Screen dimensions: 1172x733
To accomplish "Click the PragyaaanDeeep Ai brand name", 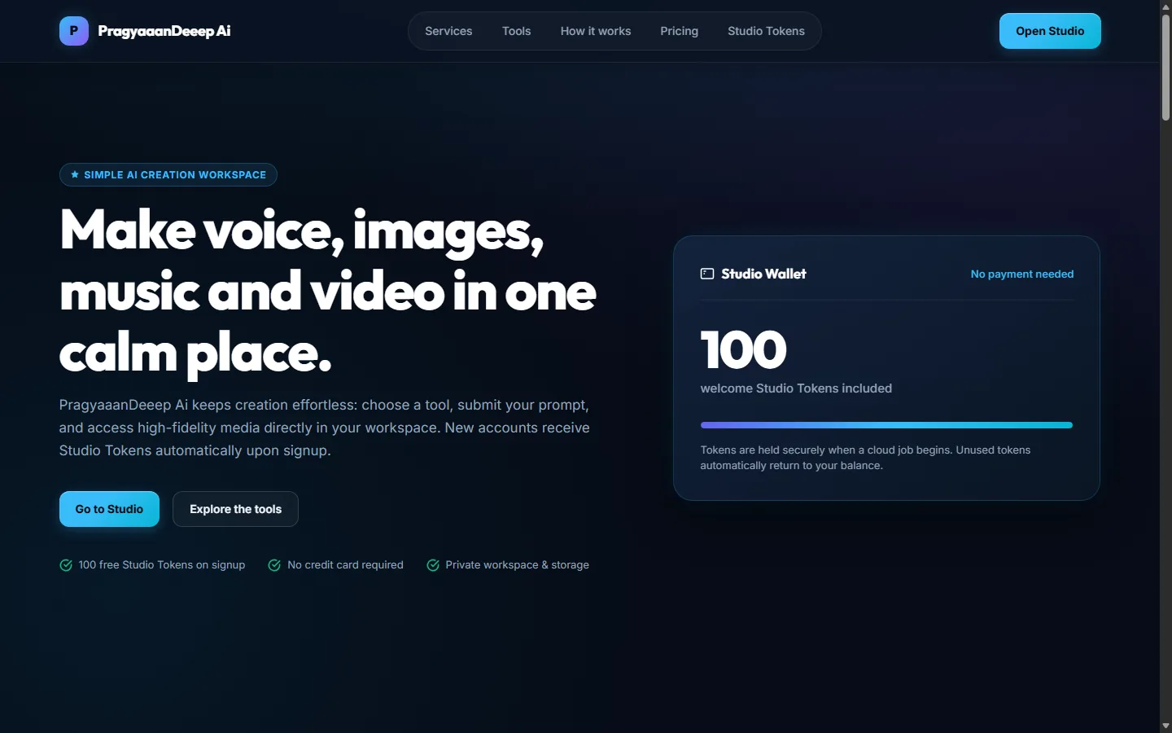I will pyautogui.click(x=164, y=31).
